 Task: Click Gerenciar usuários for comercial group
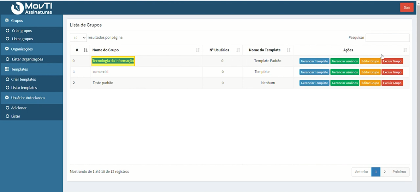click(345, 72)
